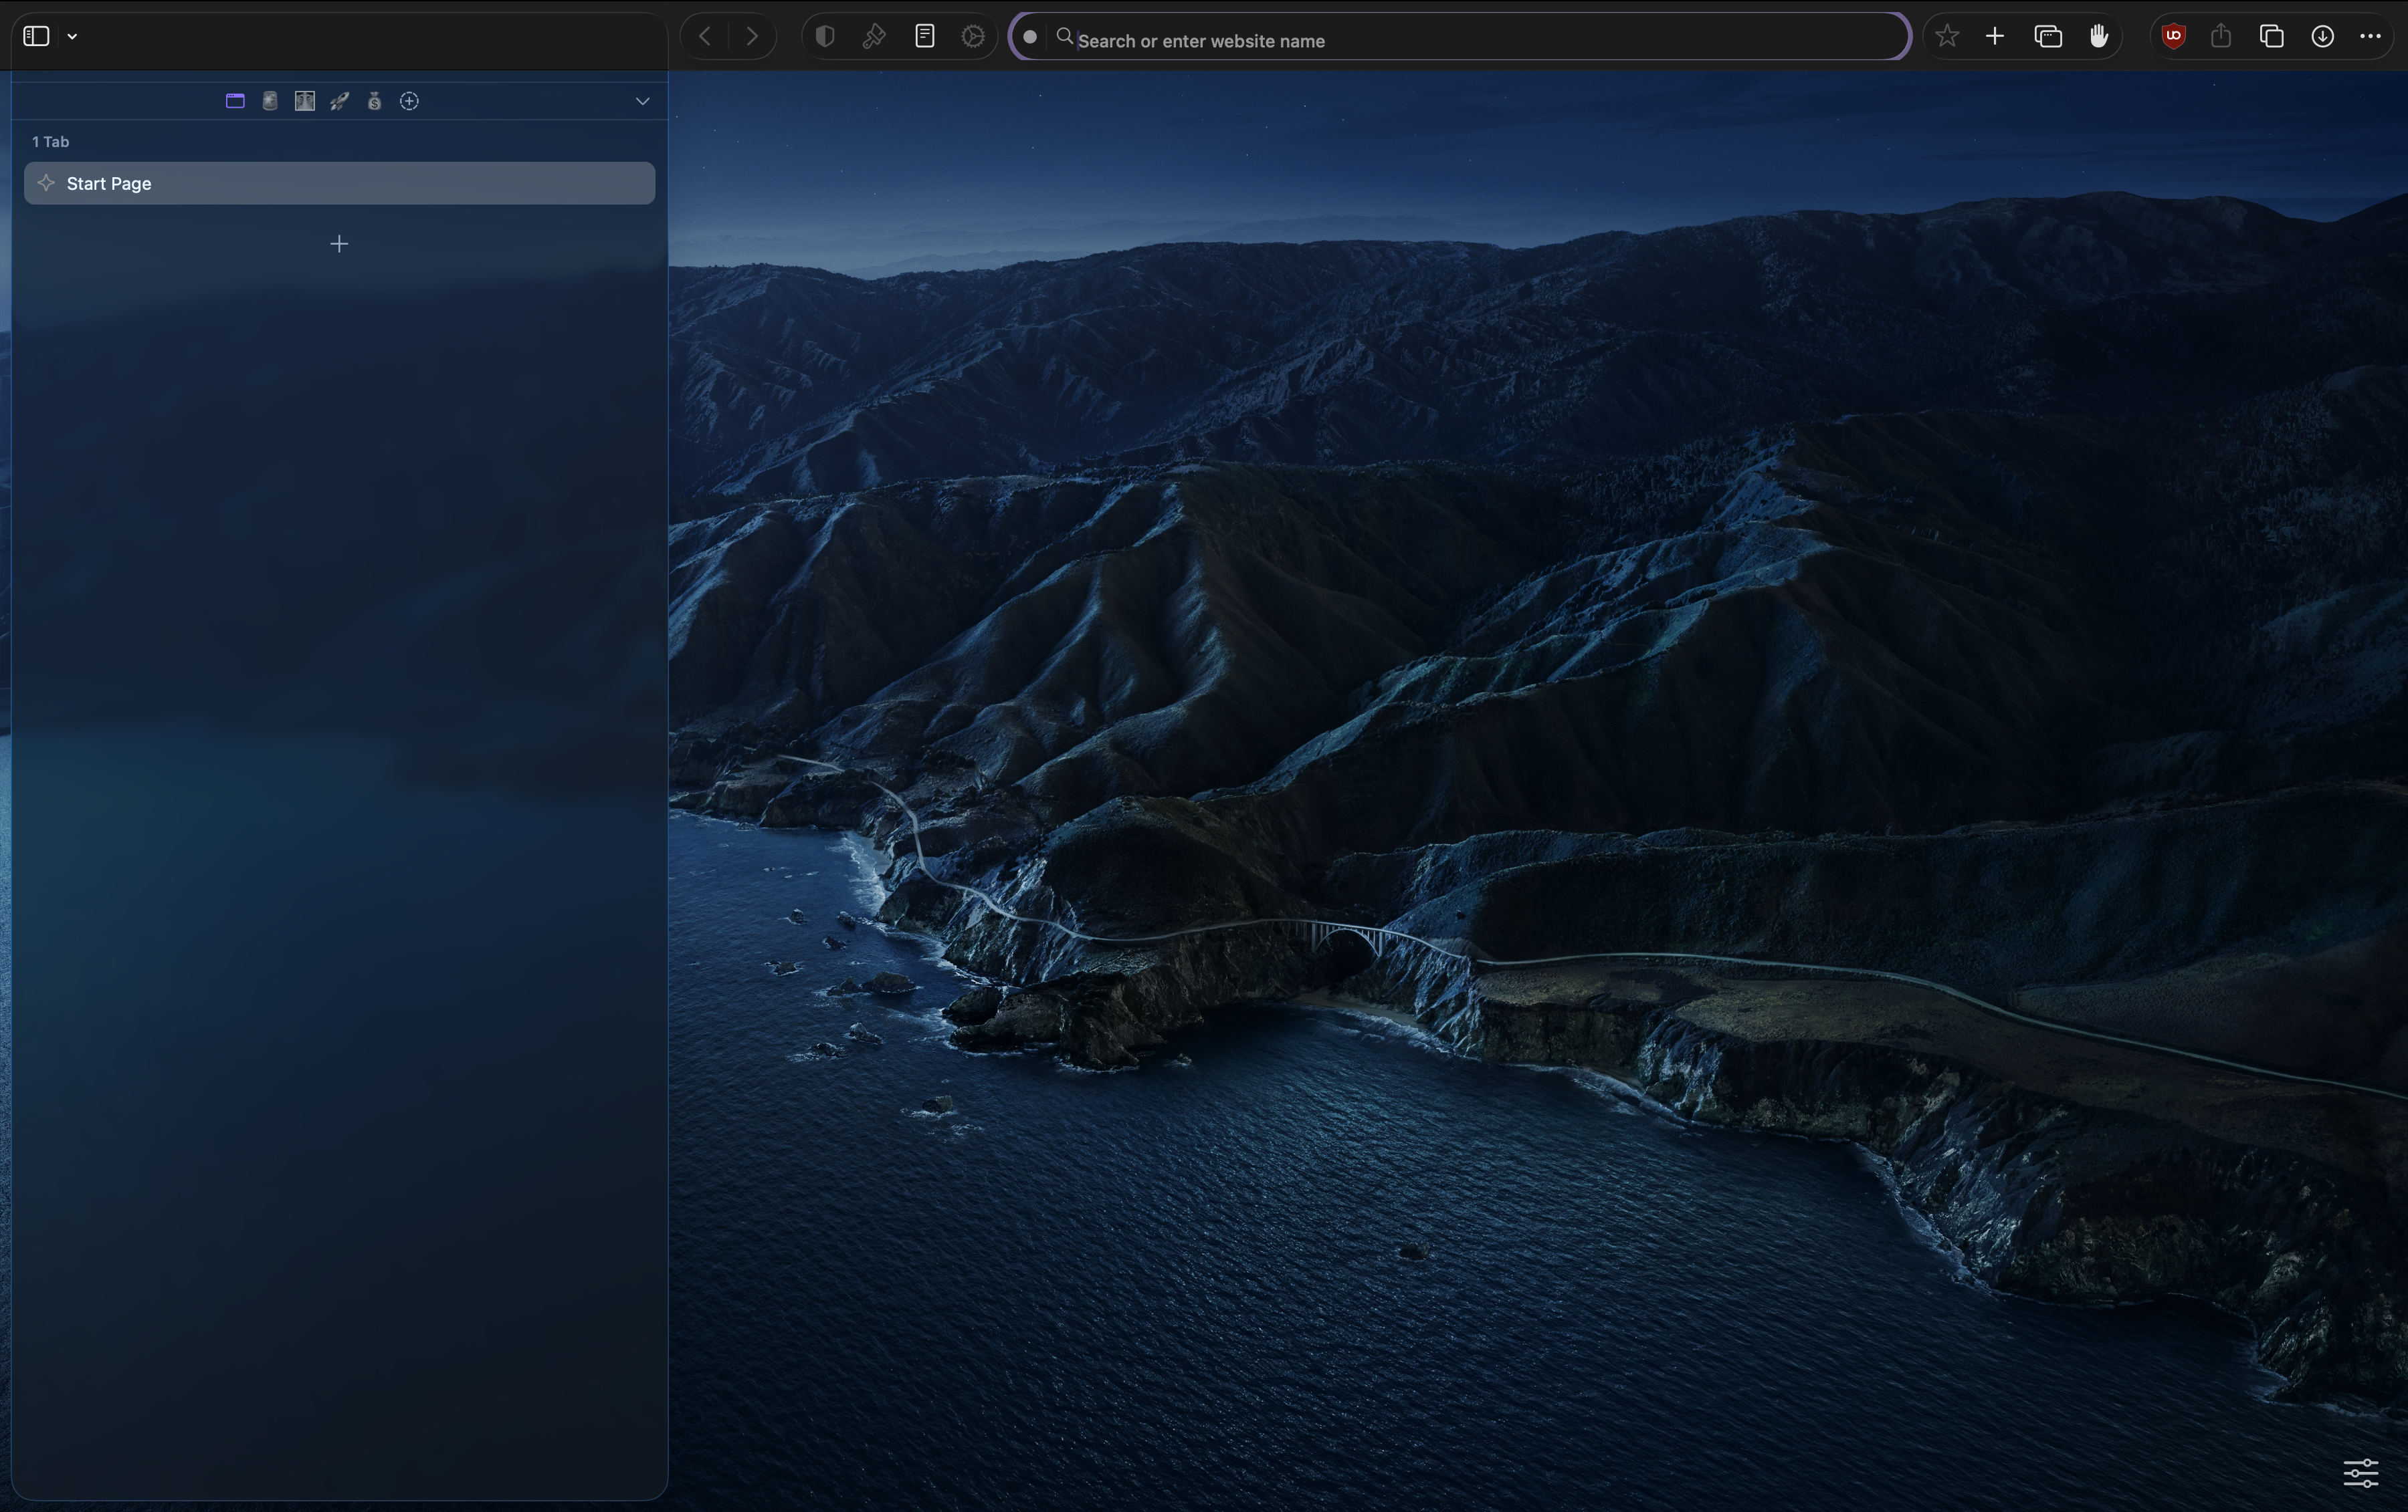Click the address search field
Viewport: 2408px width, 1512px height.
coord(1480,40)
